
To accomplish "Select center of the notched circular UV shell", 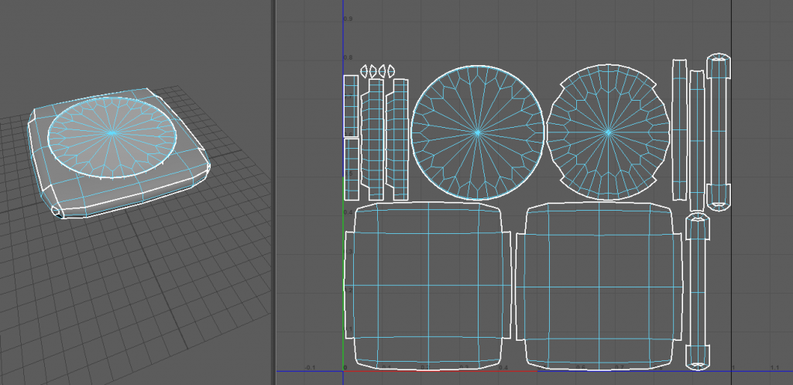I will [608, 132].
